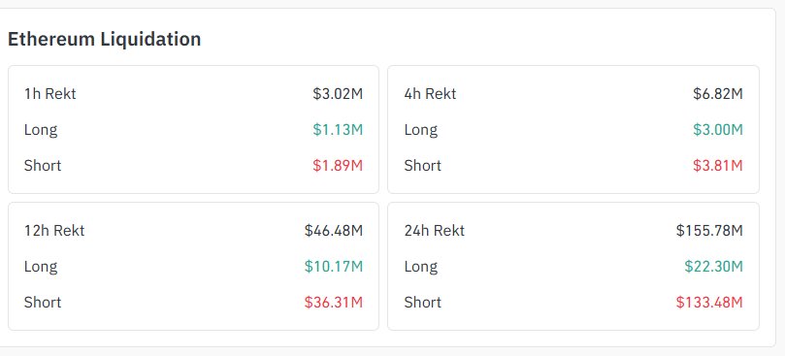
Task: Click the 12h Short $36.31M value
Action: point(334,303)
